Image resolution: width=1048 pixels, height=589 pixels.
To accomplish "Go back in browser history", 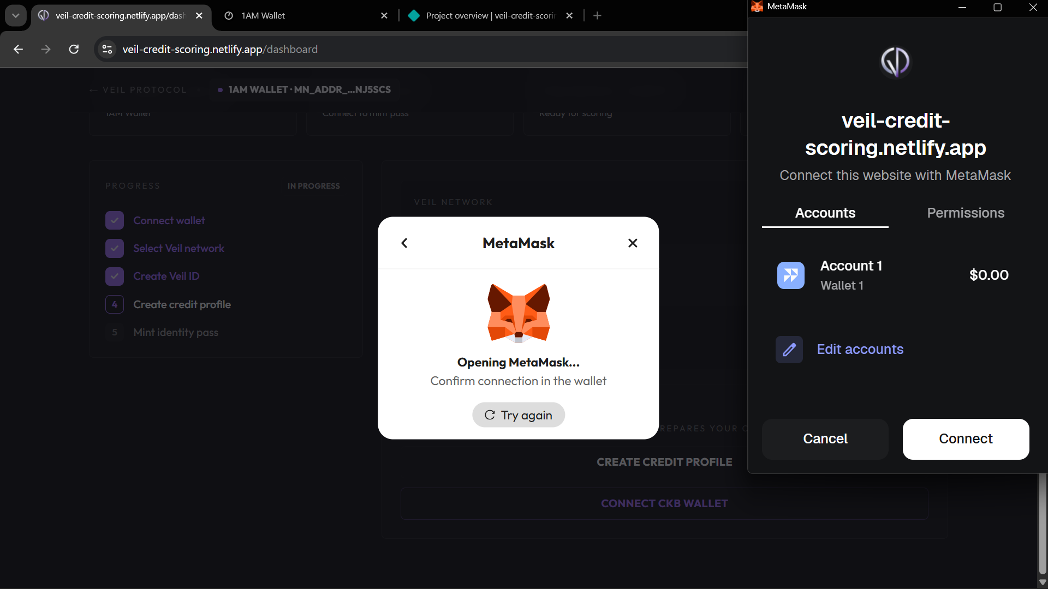I will click(18, 50).
